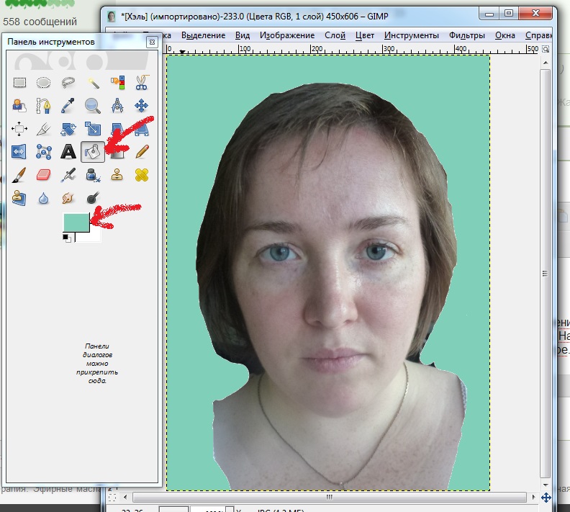Screen dimensions: 570x512
Task: Open the green foreground color swatch
Action: (x=76, y=223)
